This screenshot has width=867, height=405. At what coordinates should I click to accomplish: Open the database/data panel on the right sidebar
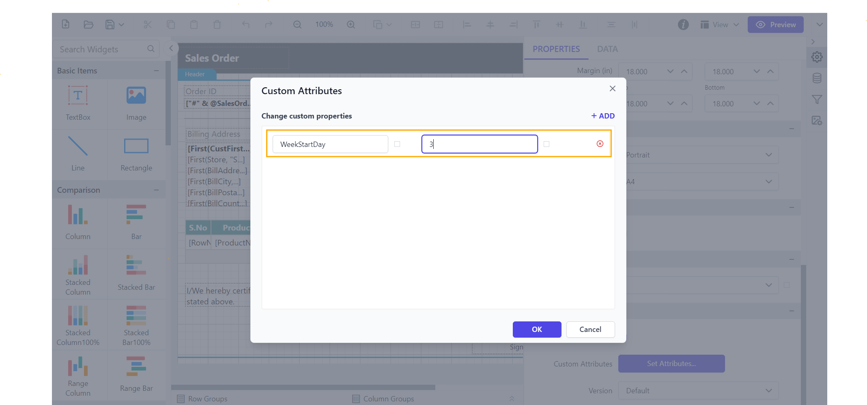[817, 78]
